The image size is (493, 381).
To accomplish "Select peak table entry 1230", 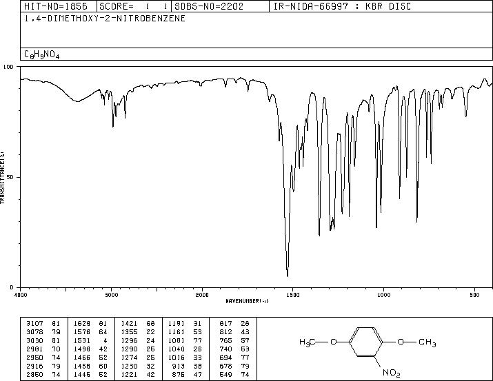I will [x=130, y=366].
